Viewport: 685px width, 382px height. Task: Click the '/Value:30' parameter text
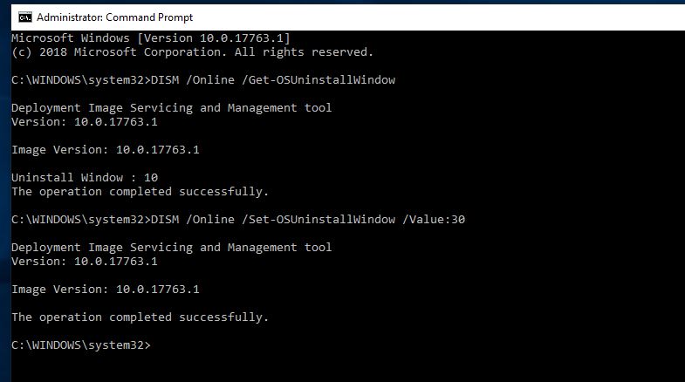coord(434,220)
